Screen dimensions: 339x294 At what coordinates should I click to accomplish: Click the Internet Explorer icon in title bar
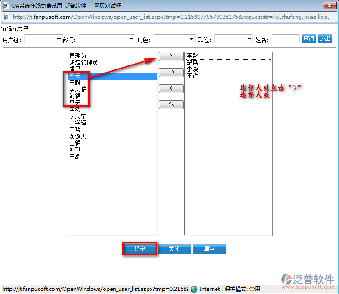coord(5,6)
